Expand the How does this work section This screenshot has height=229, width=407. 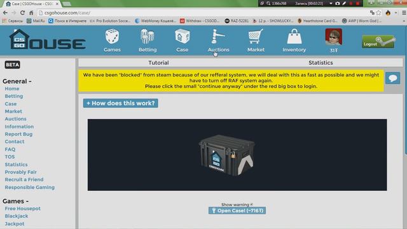pos(120,103)
